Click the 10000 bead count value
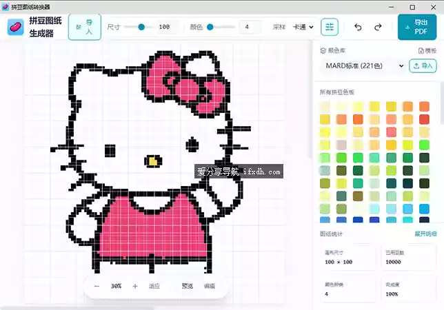Viewport: 444px width, 310px height. [x=393, y=262]
